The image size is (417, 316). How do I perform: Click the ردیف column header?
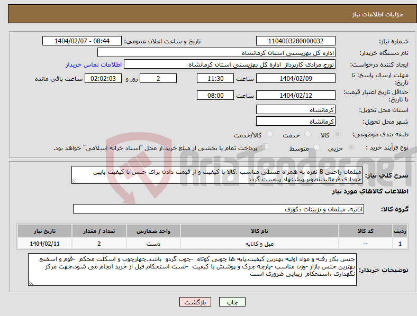[x=400, y=231]
